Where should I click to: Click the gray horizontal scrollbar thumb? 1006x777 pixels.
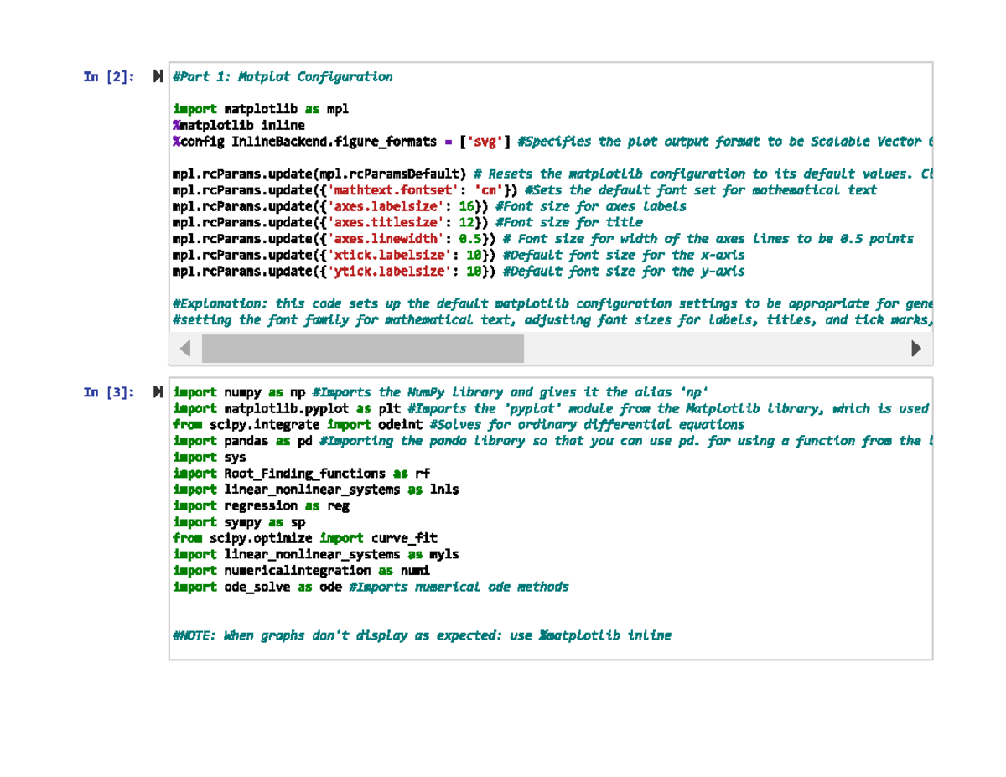pyautogui.click(x=362, y=348)
